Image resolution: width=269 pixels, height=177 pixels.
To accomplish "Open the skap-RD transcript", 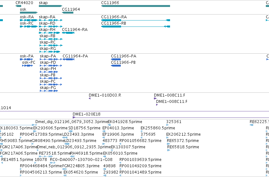I will point(51,27).
